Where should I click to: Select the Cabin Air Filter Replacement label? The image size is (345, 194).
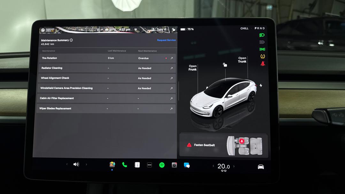(x=57, y=98)
